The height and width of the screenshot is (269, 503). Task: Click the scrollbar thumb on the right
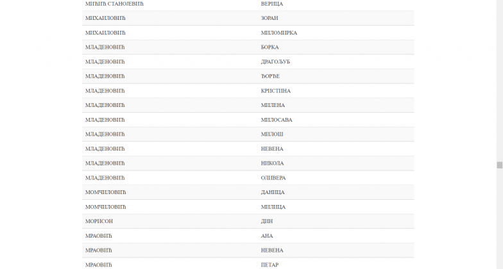pos(499,165)
